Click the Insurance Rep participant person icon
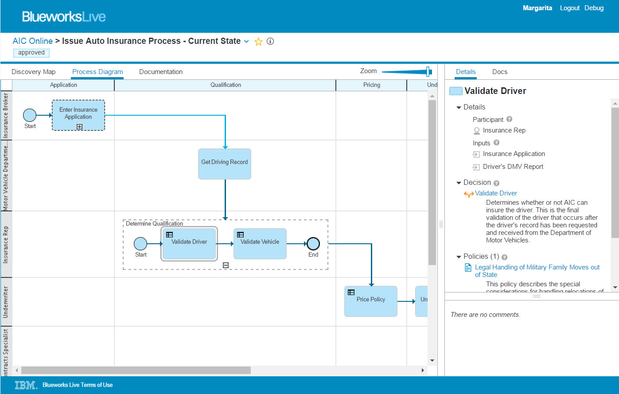Image resolution: width=619 pixels, height=394 pixels. [477, 131]
